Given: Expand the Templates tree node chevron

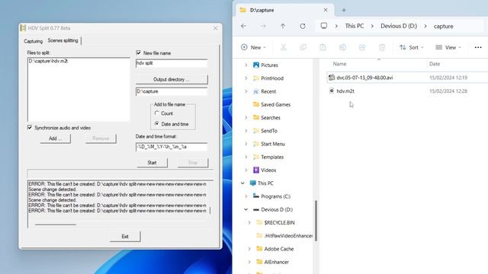Looking at the screenshot, I should pyautogui.click(x=246, y=157).
